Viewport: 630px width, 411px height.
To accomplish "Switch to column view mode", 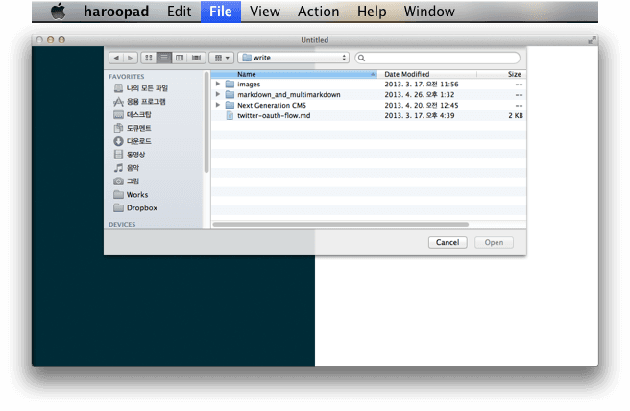I will (x=180, y=58).
